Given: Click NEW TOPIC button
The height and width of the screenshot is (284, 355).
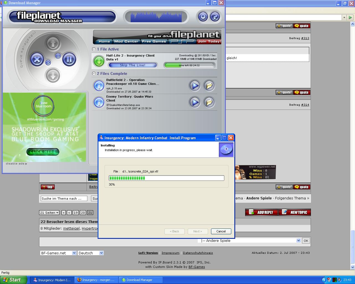Looking at the screenshot, I should click(295, 212).
